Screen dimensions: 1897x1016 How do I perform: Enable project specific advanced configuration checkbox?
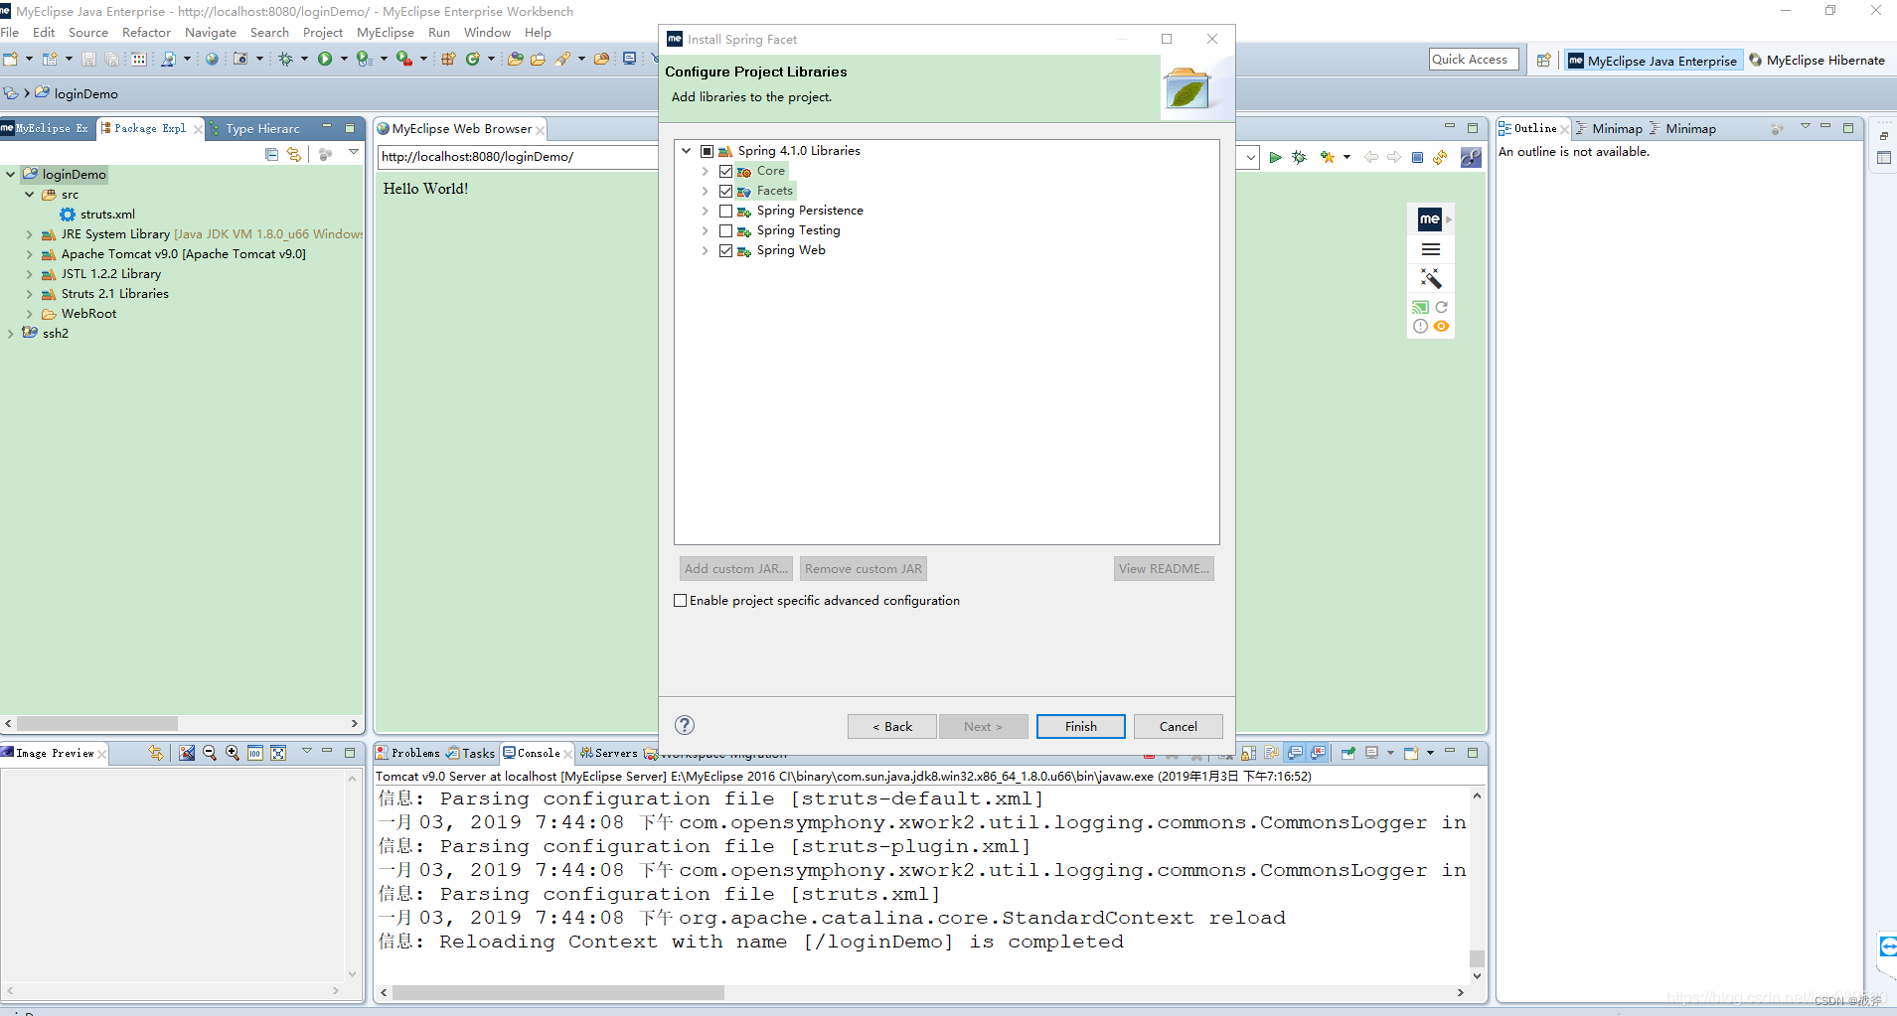681,600
